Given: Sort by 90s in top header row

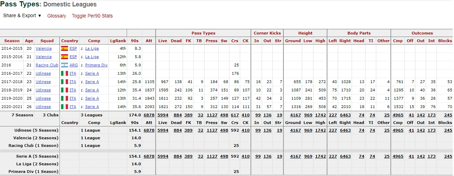Looking at the screenshot, I should tap(135, 41).
